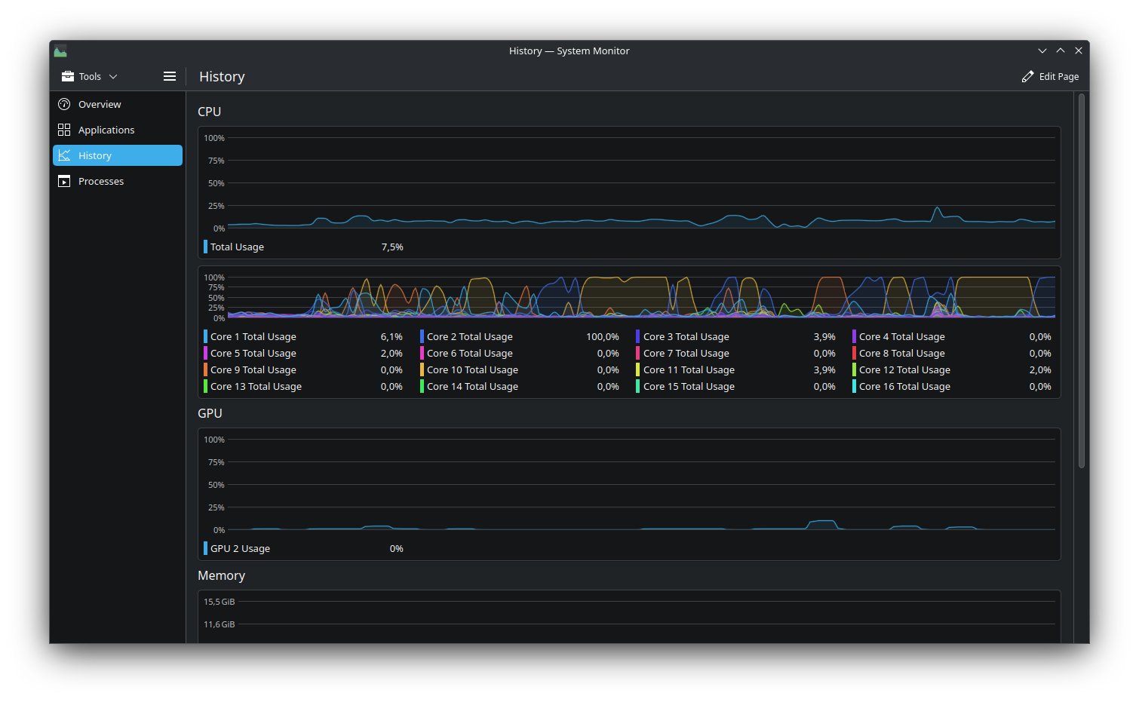Screen dimensions: 1139x702
Task: Click the vertical scrollbar of the History page
Action: (x=1082, y=280)
